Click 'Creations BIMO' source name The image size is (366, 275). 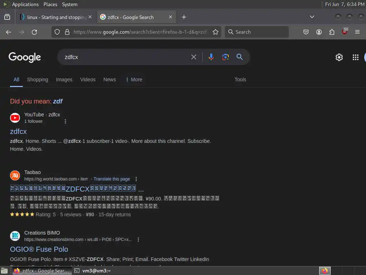pos(42,233)
